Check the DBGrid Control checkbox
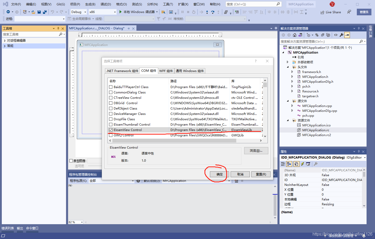The width and height of the screenshot is (375, 239). click(111, 103)
